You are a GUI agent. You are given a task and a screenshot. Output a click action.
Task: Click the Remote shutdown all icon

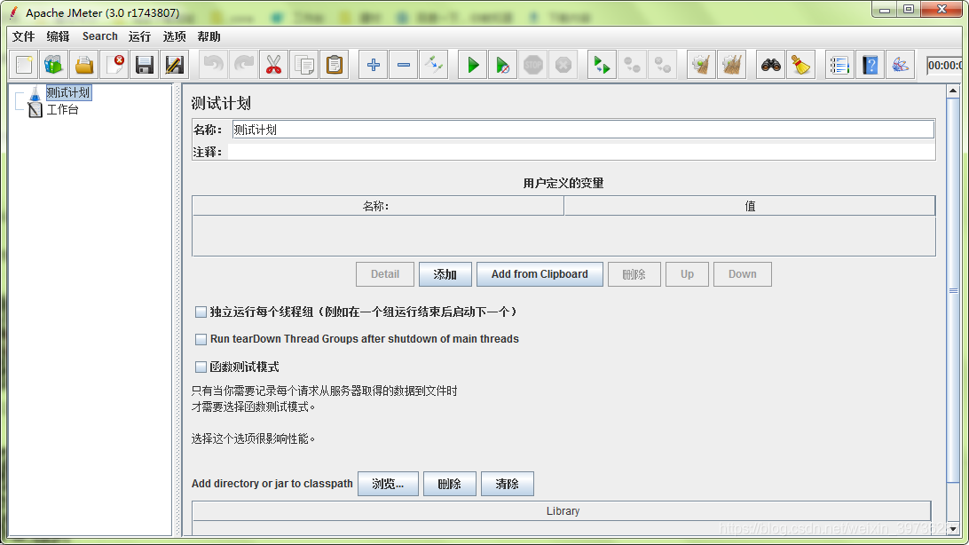click(x=662, y=65)
